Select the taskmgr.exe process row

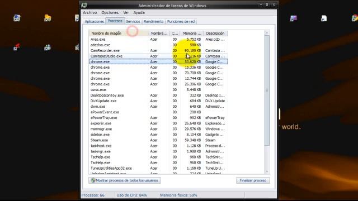point(158,151)
